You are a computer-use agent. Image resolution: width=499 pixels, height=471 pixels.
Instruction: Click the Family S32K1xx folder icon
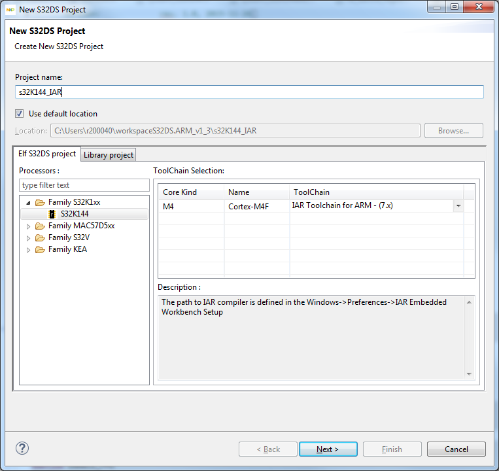pyautogui.click(x=40, y=202)
